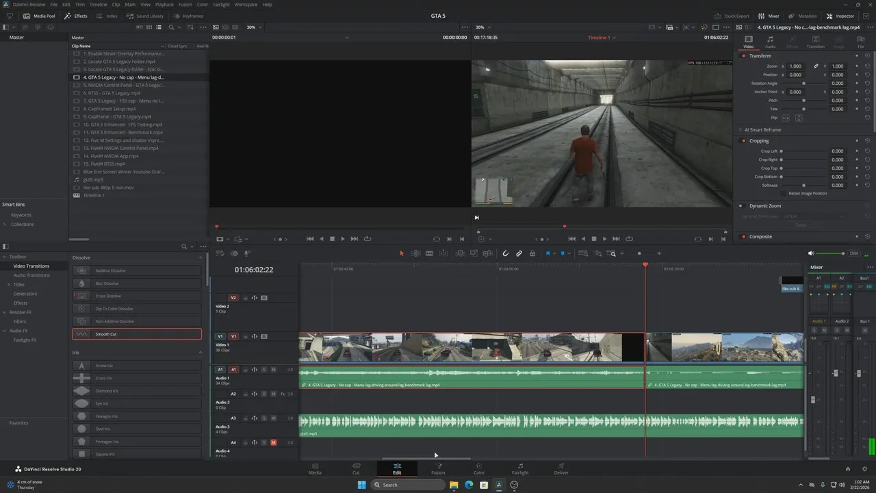Open the Workspace menu

(246, 5)
